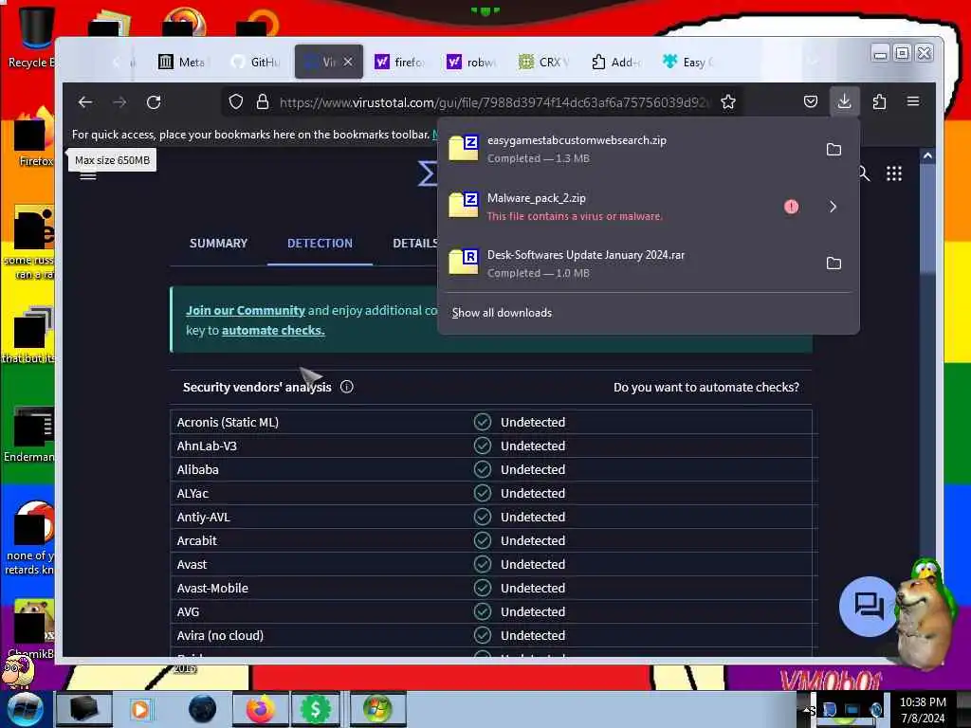971x728 pixels.
Task: Open the info icon beside Security vendors' analysis
Action: pyautogui.click(x=347, y=387)
